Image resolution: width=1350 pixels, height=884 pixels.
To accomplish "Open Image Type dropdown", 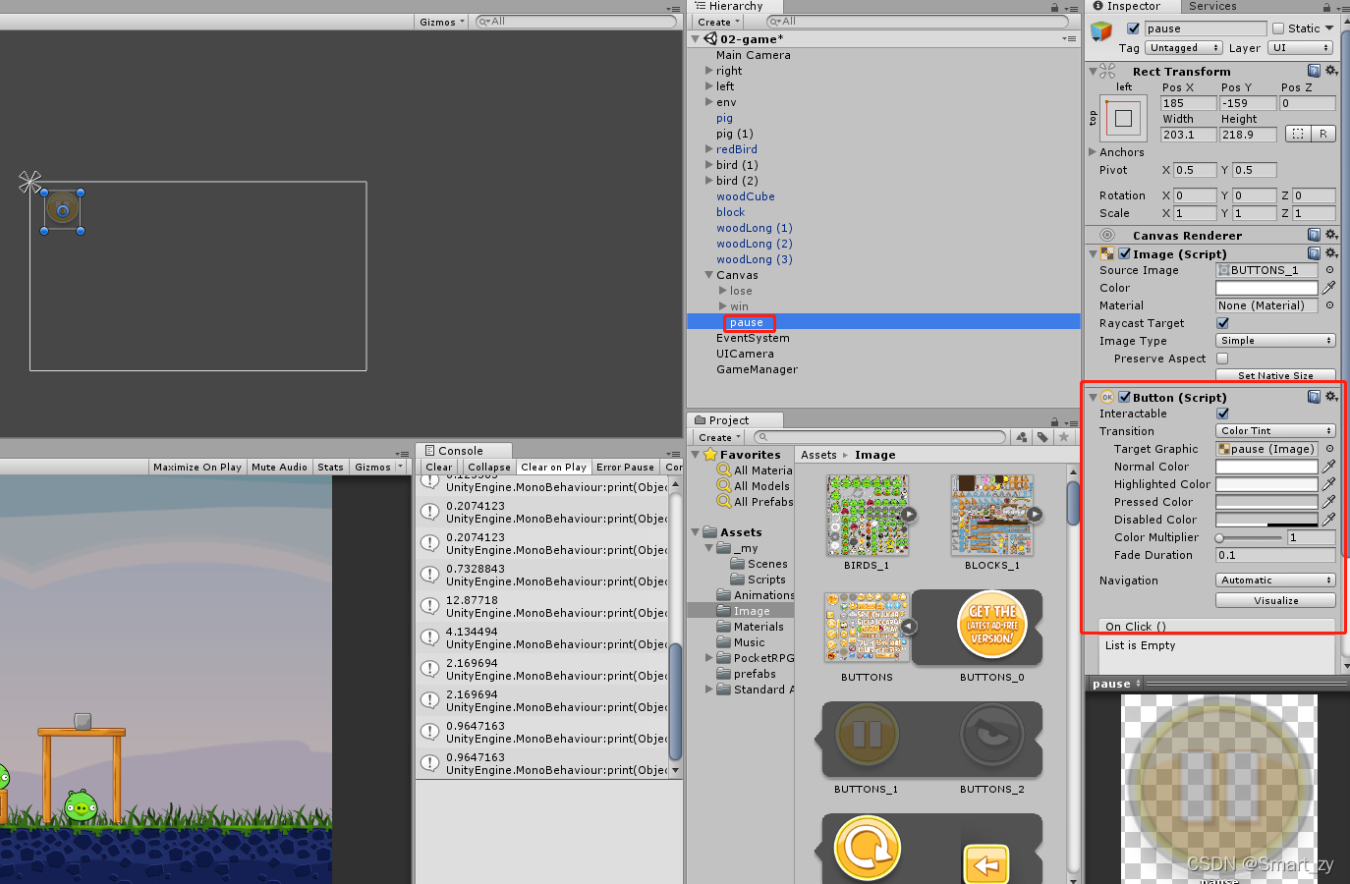I will tap(1275, 341).
